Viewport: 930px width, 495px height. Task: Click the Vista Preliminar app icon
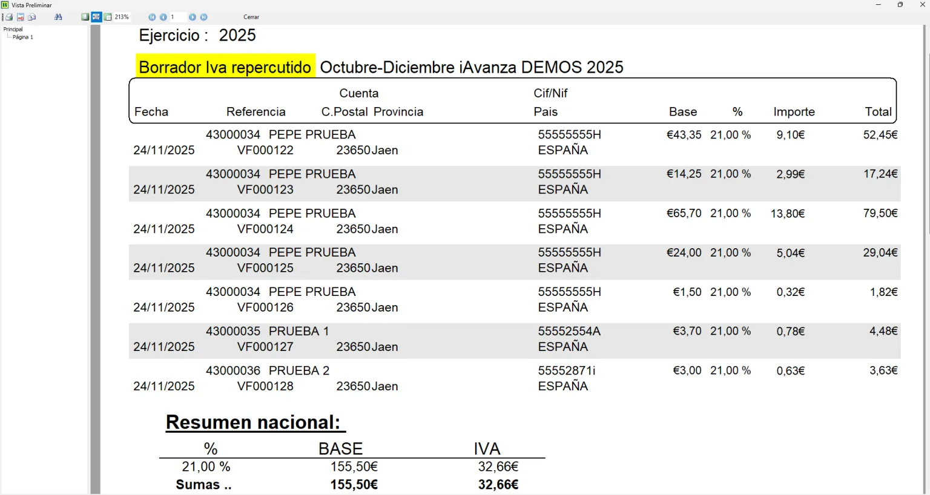coord(5,5)
